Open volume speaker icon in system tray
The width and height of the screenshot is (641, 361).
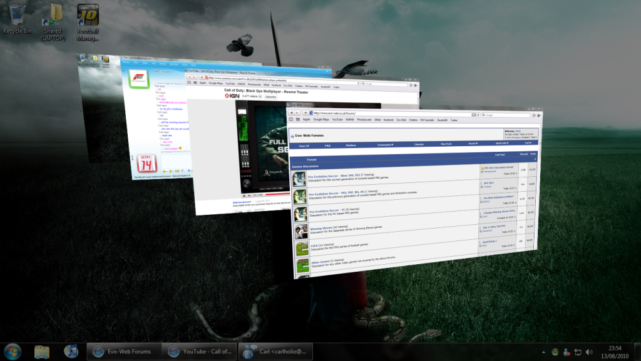pos(589,352)
